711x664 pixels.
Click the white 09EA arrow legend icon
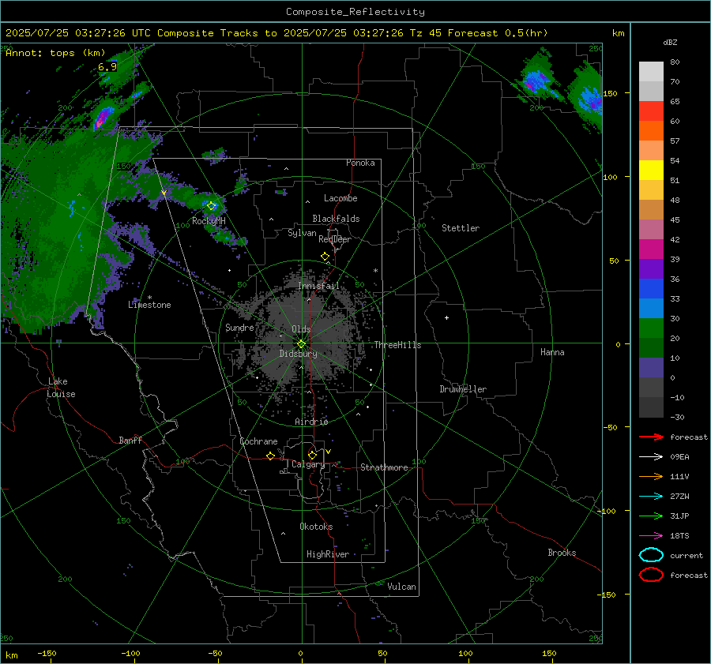click(651, 456)
